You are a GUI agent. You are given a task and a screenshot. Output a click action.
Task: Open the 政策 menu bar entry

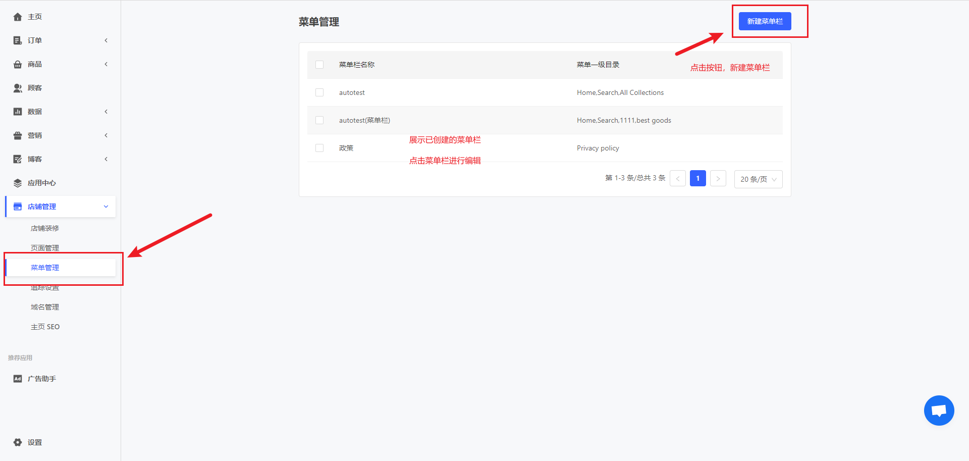click(x=346, y=148)
